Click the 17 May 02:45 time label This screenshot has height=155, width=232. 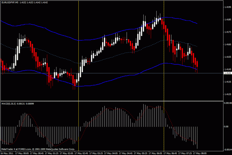[x=81, y=154]
